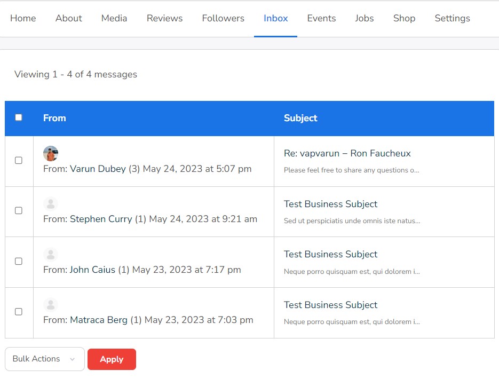The width and height of the screenshot is (499, 378).
Task: Click Varun Dubey's profile avatar photo
Action: pos(51,154)
